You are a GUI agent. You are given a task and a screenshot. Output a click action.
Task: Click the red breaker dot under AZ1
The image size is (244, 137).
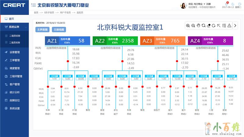[68, 61]
